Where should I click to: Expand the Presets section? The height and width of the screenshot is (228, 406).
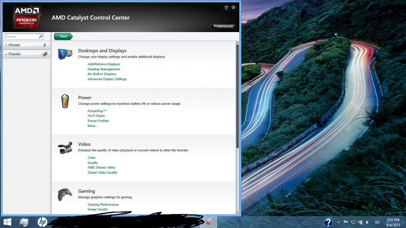[x=26, y=54]
